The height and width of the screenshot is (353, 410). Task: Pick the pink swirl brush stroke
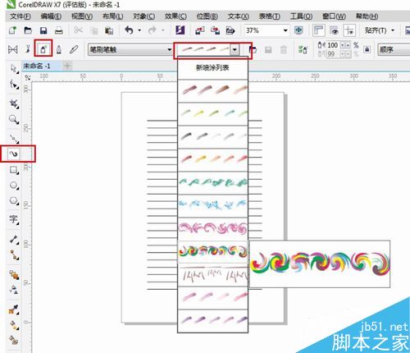(x=212, y=228)
